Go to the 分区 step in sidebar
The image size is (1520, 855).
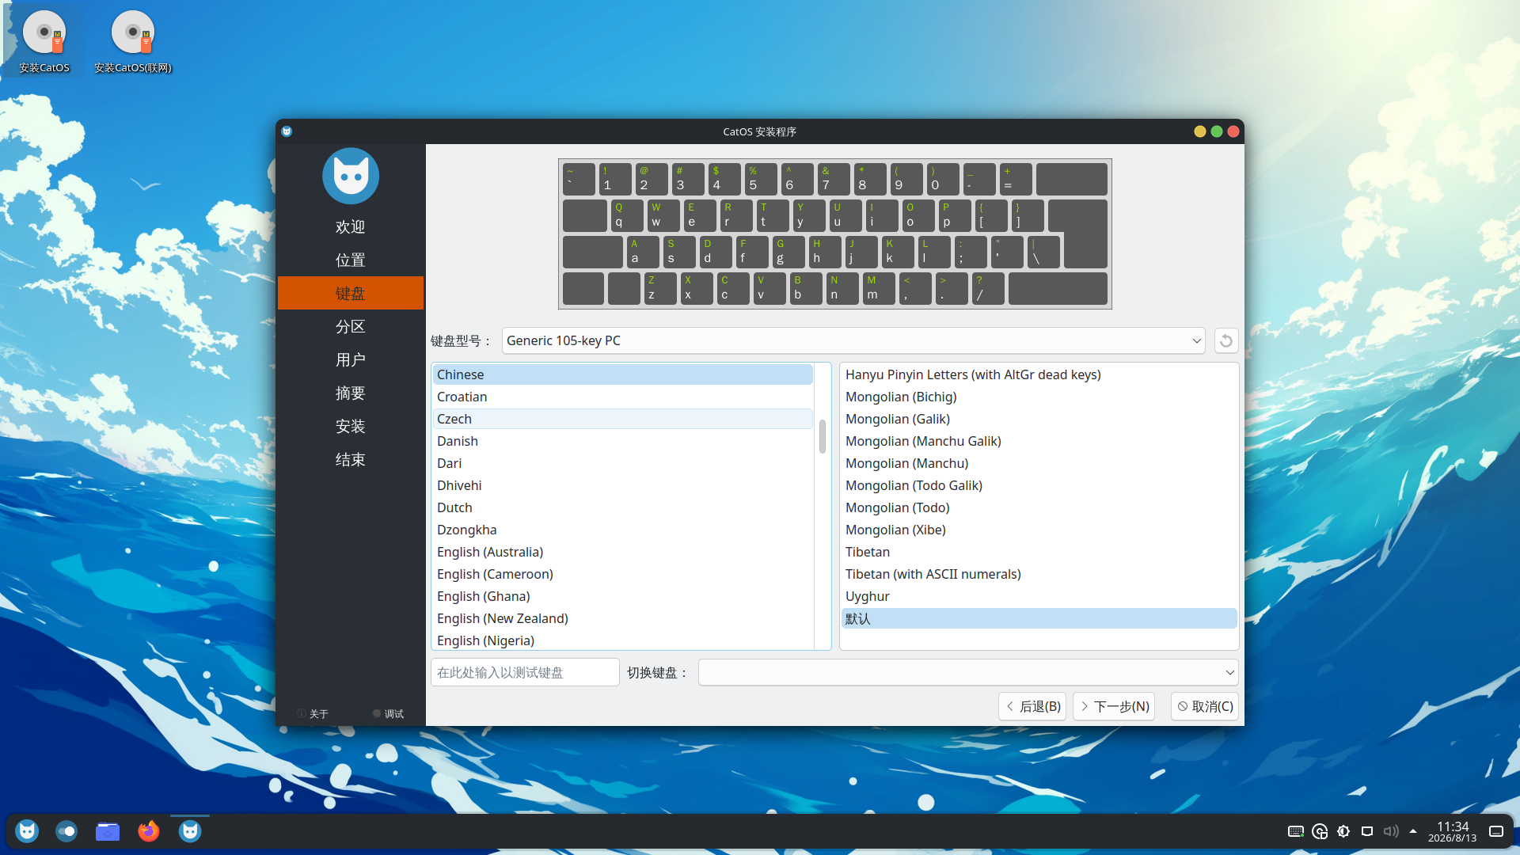(x=351, y=327)
